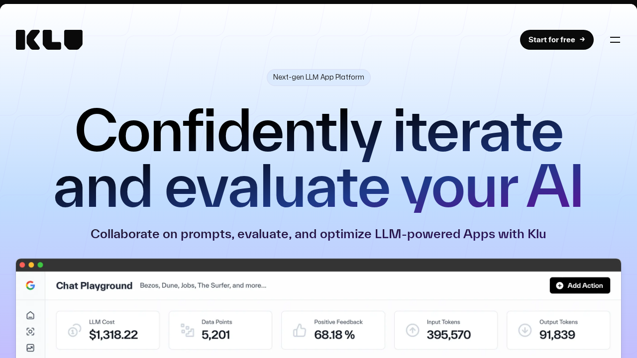Image resolution: width=637 pixels, height=358 pixels.
Task: Click the Output Tokens down-arrow icon
Action: point(525,330)
